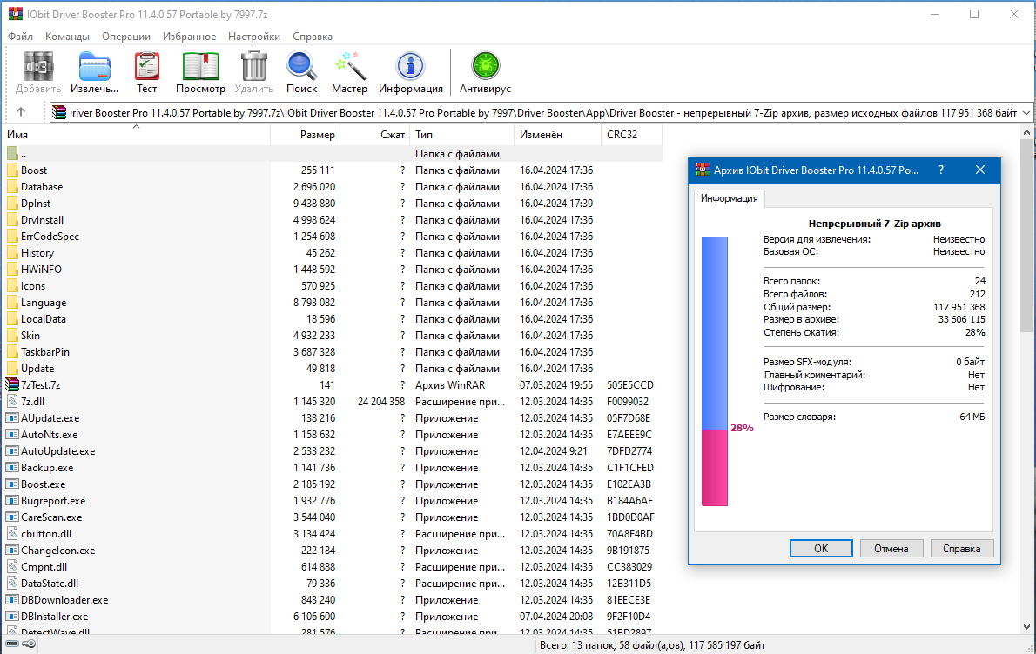Select the Информация tab in the dialog
1036x654 pixels.
pos(730,198)
